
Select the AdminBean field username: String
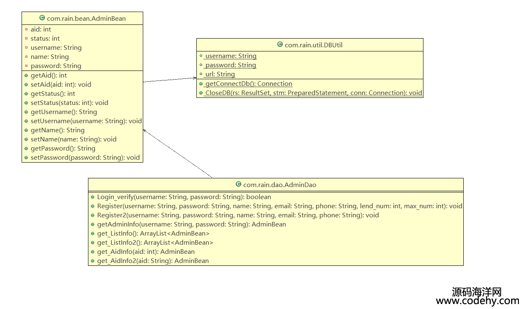[56, 48]
